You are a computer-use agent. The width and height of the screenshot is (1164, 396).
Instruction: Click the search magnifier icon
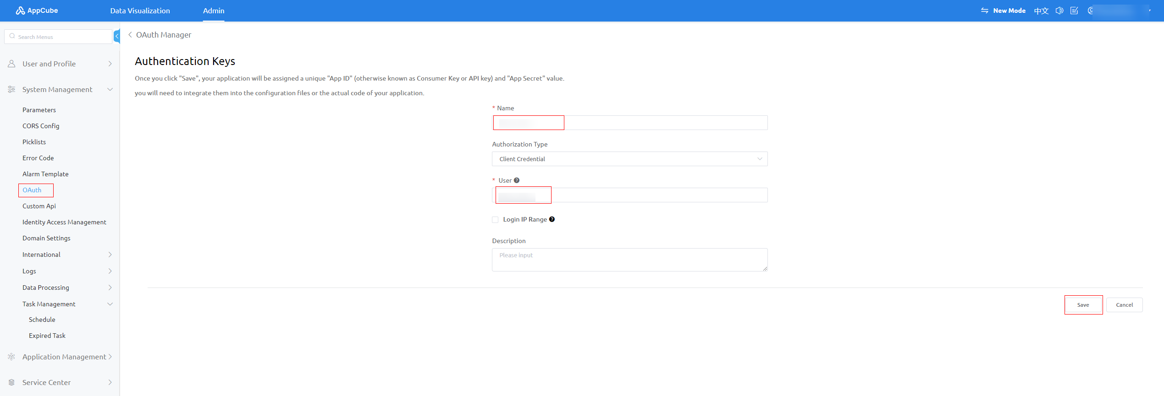pos(12,36)
